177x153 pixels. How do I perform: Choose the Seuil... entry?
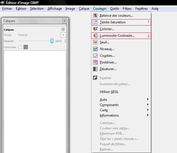coord(121,42)
